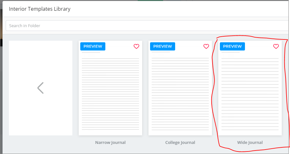Click the short header line on College Journal page
Viewport: 290px width, 154px height.
(x=161, y=52)
